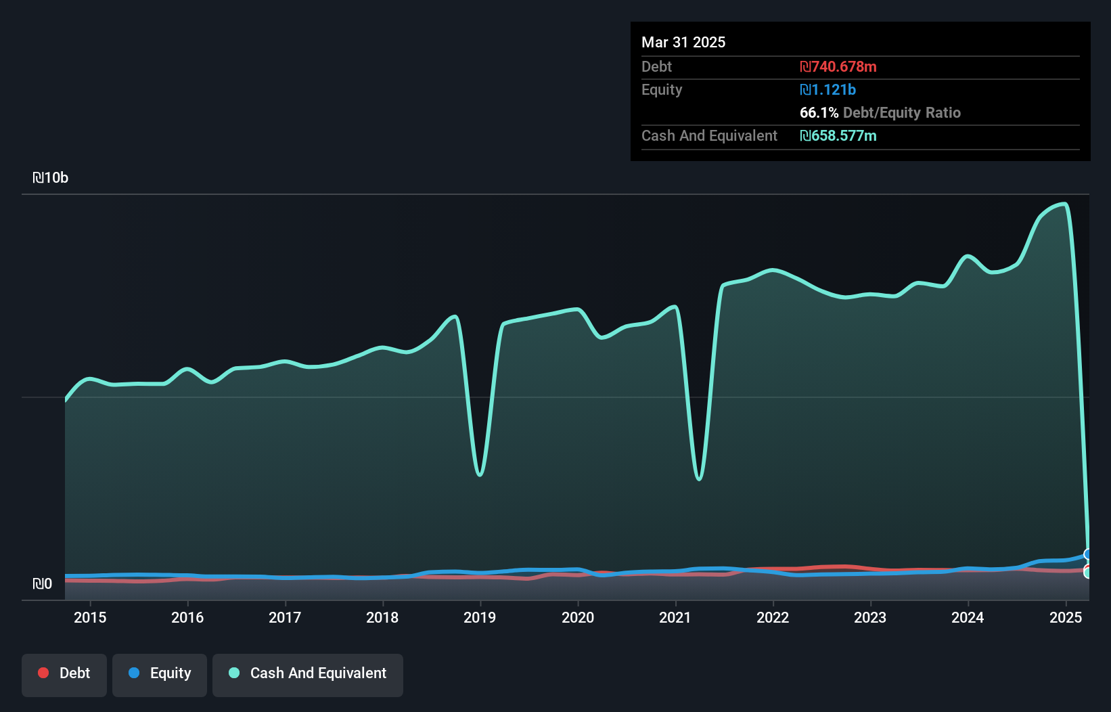Click the Debt row label in tooltip

(x=656, y=66)
